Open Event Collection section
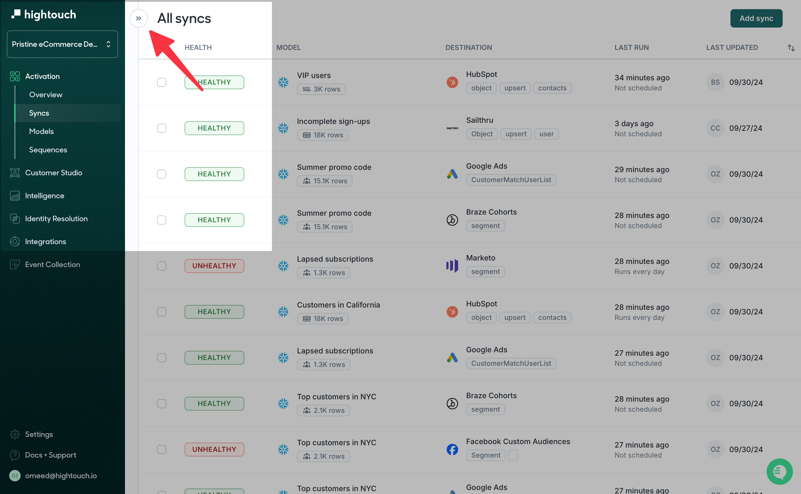 point(53,264)
